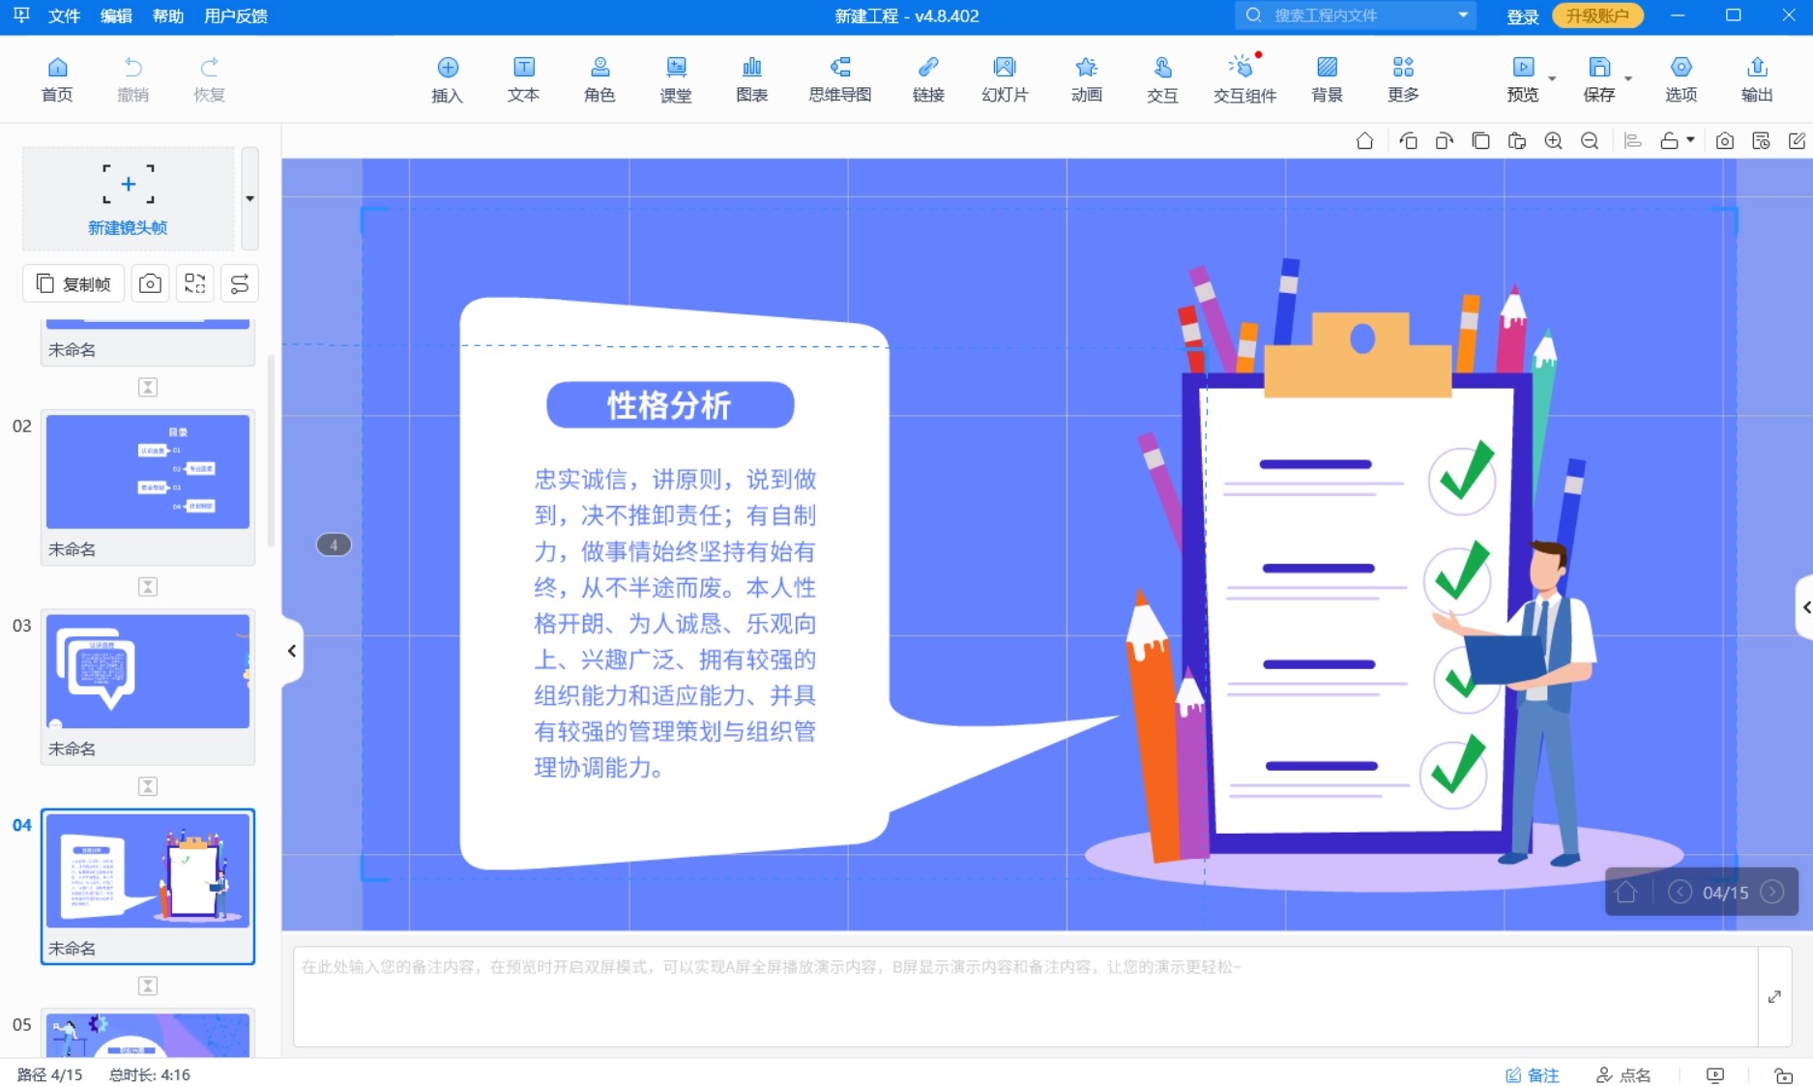Screen dimensions: 1813x1087
Task: Show 更多 more tools
Action: (1403, 79)
